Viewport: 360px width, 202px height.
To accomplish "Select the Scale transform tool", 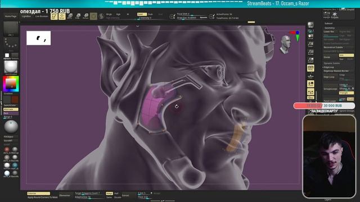I will coord(78,16).
